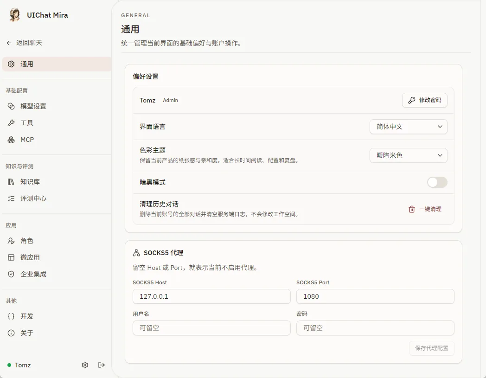Focus the SOCKS5 Port field showing 1080
The width and height of the screenshot is (486, 378).
[375, 296]
